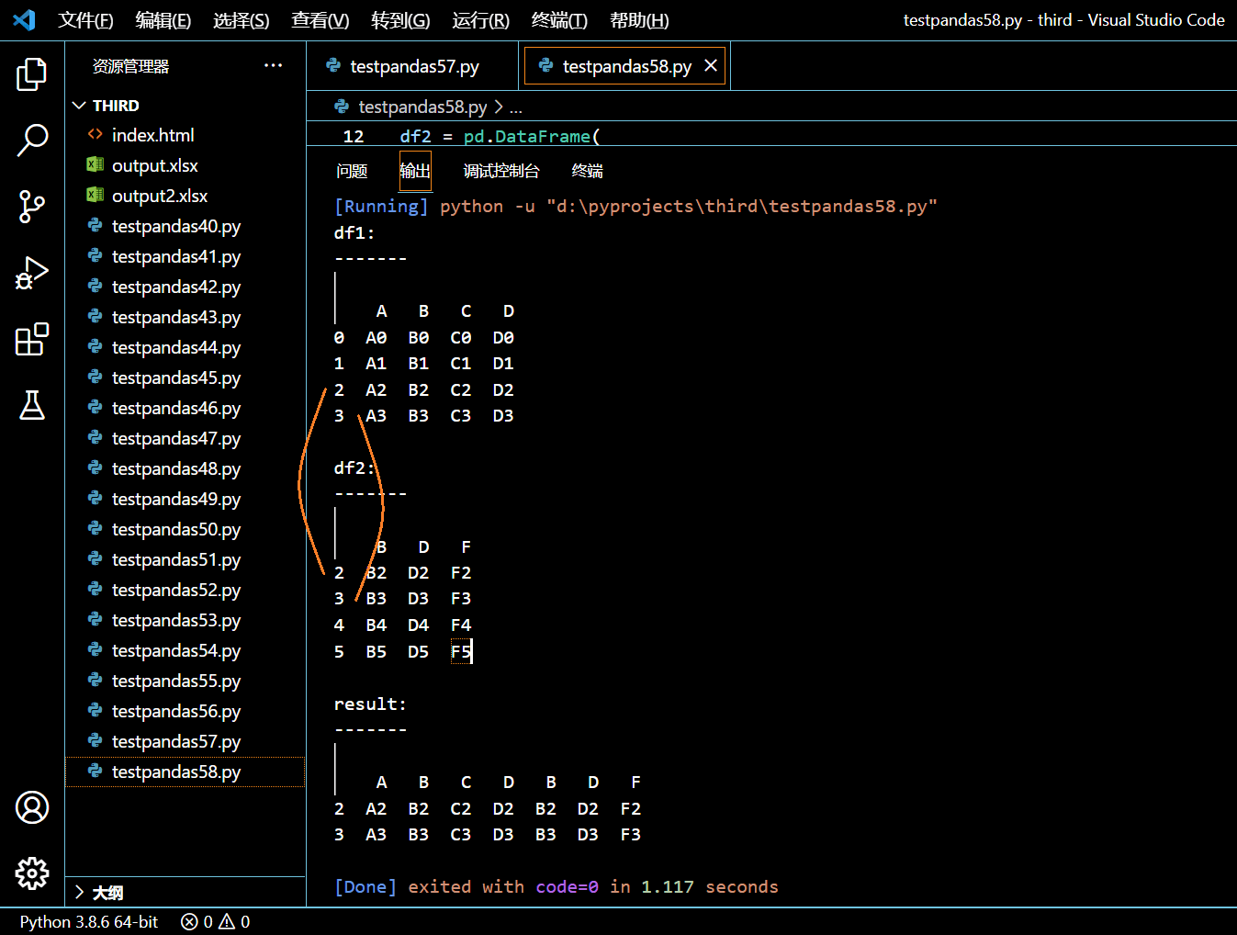Screen dimensions: 1237x935
Task: Open the 终端(T) menu
Action: click(559, 20)
